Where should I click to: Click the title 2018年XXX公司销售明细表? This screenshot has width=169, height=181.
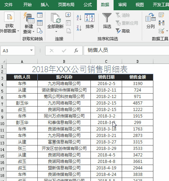[x=80, y=69]
